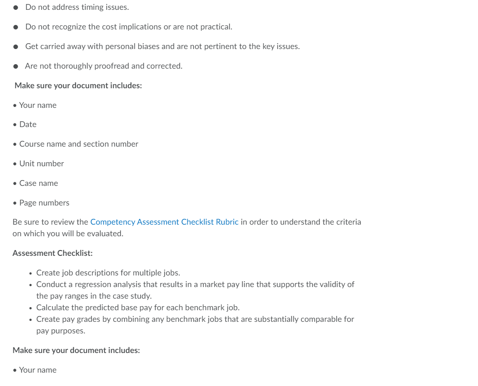
Task: Click 'Calculate the predicted base pay' item
Action: (138, 308)
